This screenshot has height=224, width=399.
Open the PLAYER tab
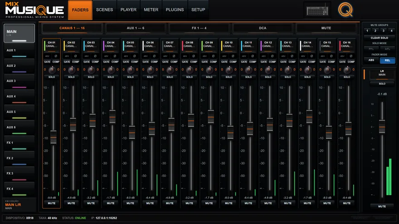coord(128,10)
